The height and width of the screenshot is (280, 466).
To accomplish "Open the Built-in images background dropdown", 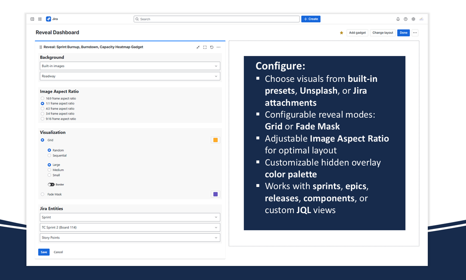I will coord(130,66).
